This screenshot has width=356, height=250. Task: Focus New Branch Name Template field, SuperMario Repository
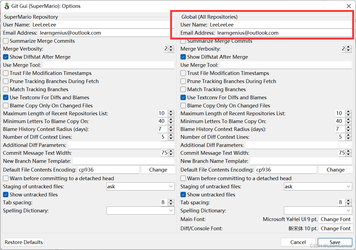tap(124, 161)
